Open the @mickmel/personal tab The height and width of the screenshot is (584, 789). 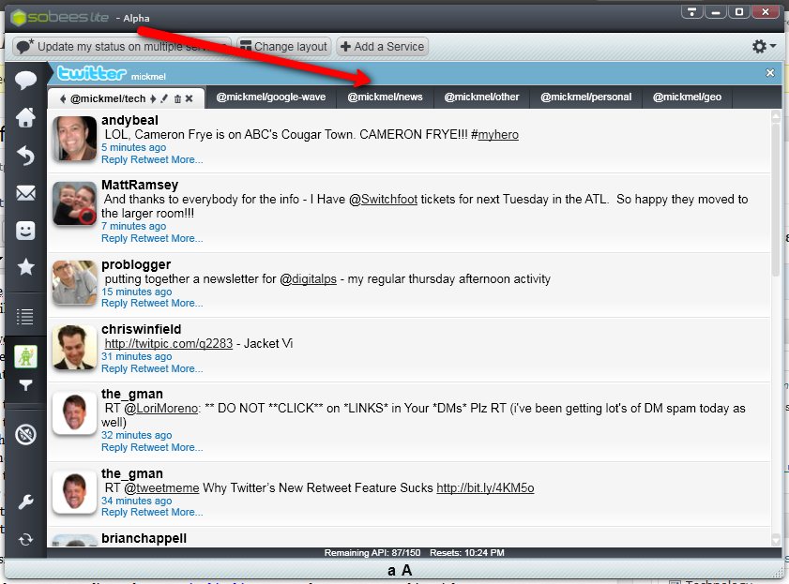pyautogui.click(x=585, y=97)
